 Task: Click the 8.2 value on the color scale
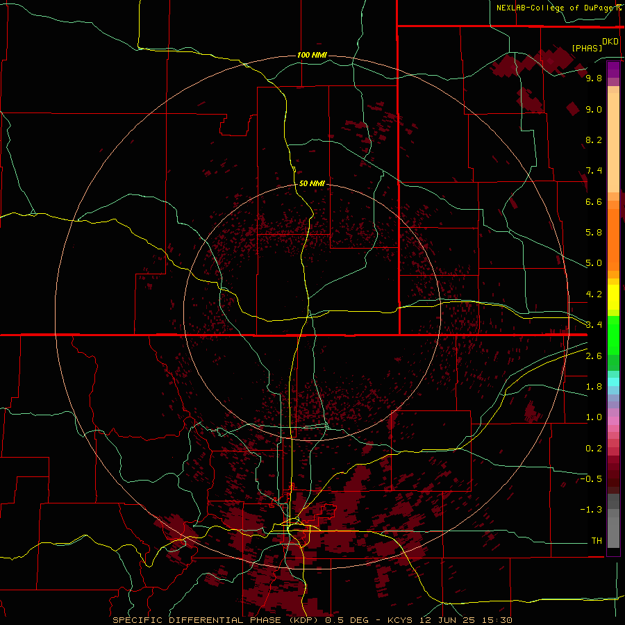[594, 140]
